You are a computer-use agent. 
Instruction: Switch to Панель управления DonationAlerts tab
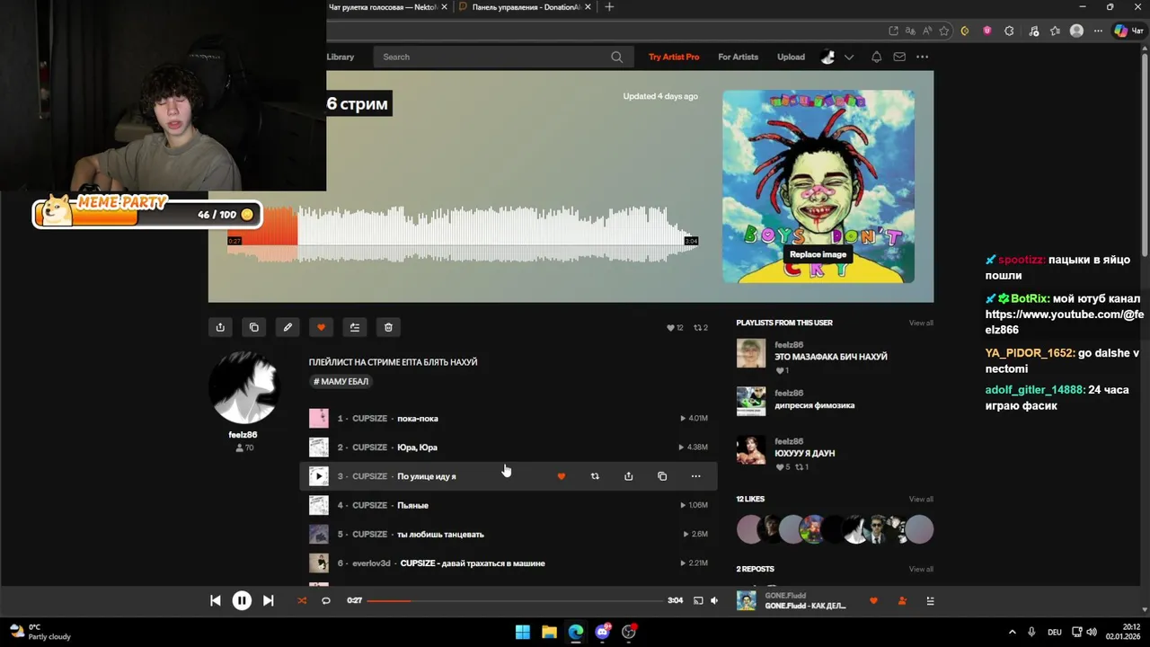[x=523, y=7]
